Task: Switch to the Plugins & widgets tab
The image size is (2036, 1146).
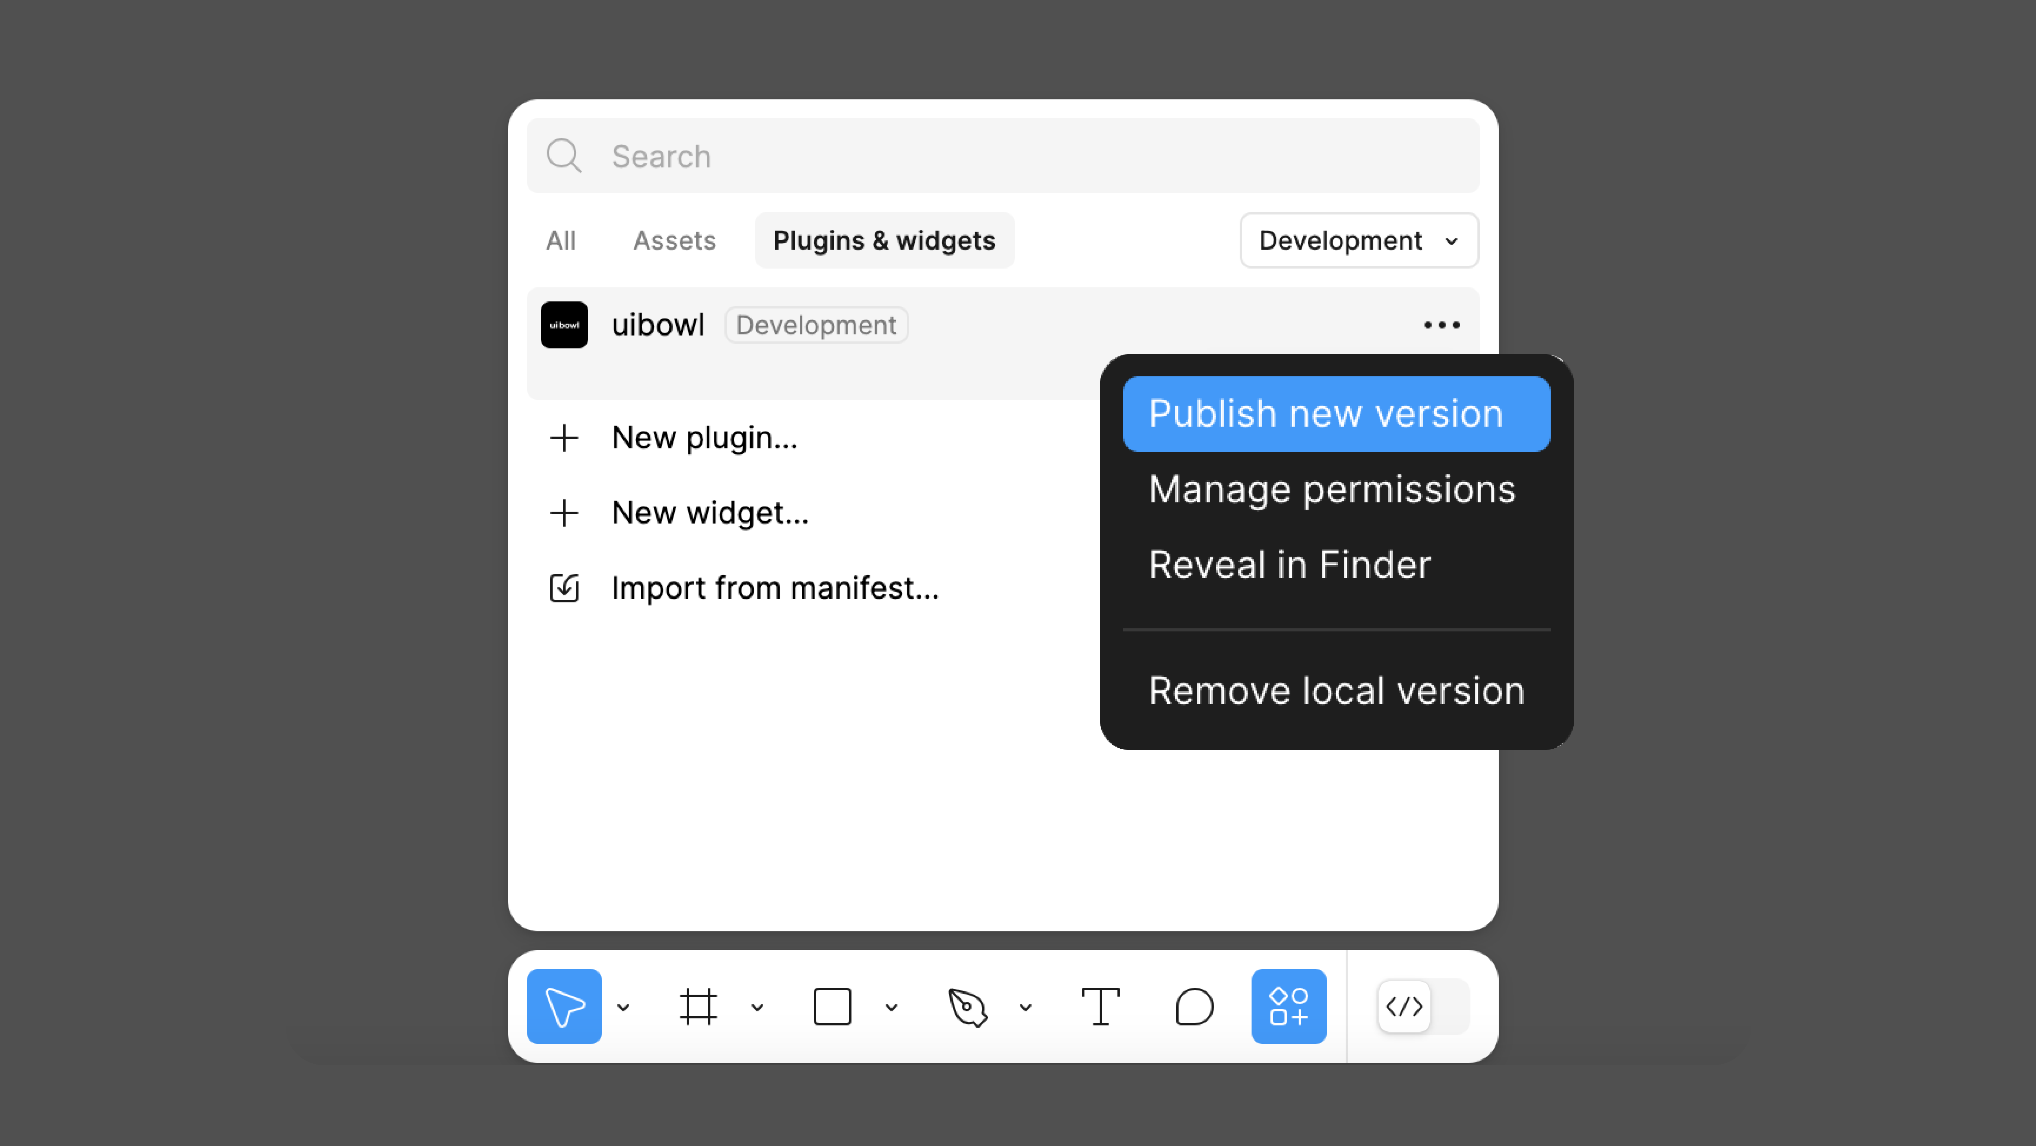Action: tap(884, 240)
